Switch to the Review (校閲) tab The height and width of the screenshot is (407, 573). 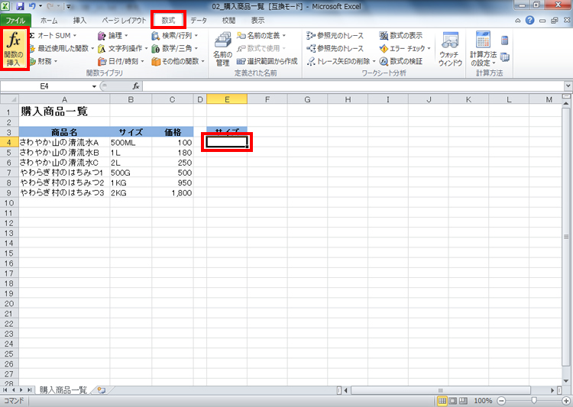click(x=228, y=21)
